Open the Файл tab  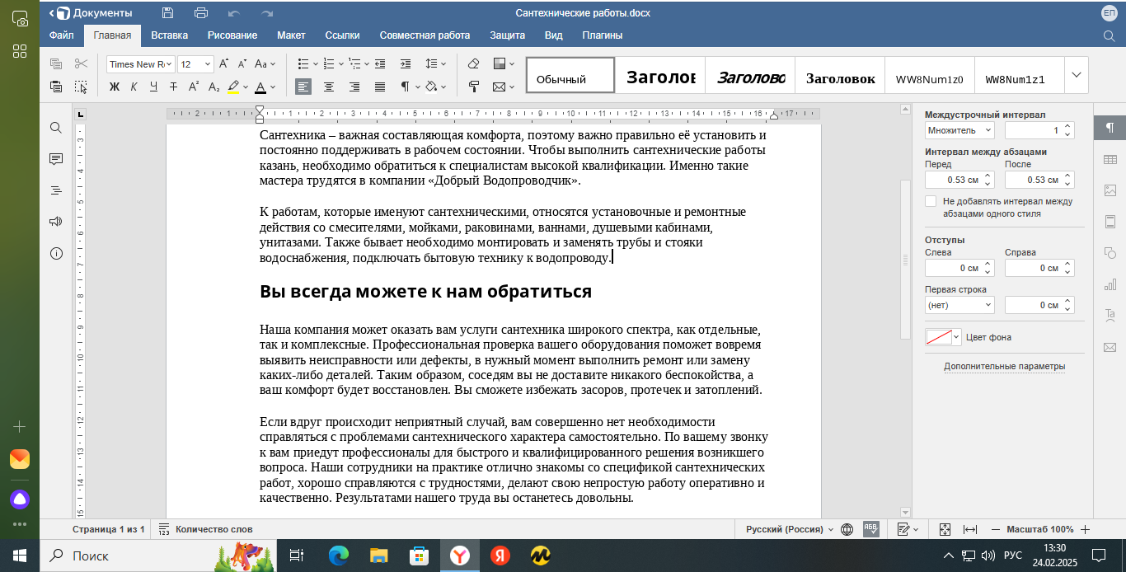pyautogui.click(x=61, y=35)
